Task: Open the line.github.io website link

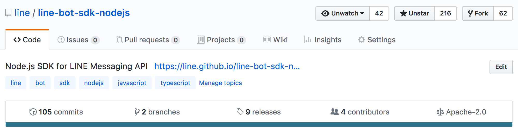Action: tap(227, 66)
